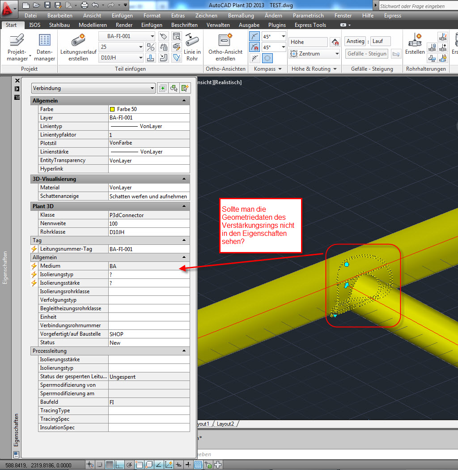The height and width of the screenshot is (470, 458).
Task: Toggle dynamic UCS in status bar
Action: point(169,465)
